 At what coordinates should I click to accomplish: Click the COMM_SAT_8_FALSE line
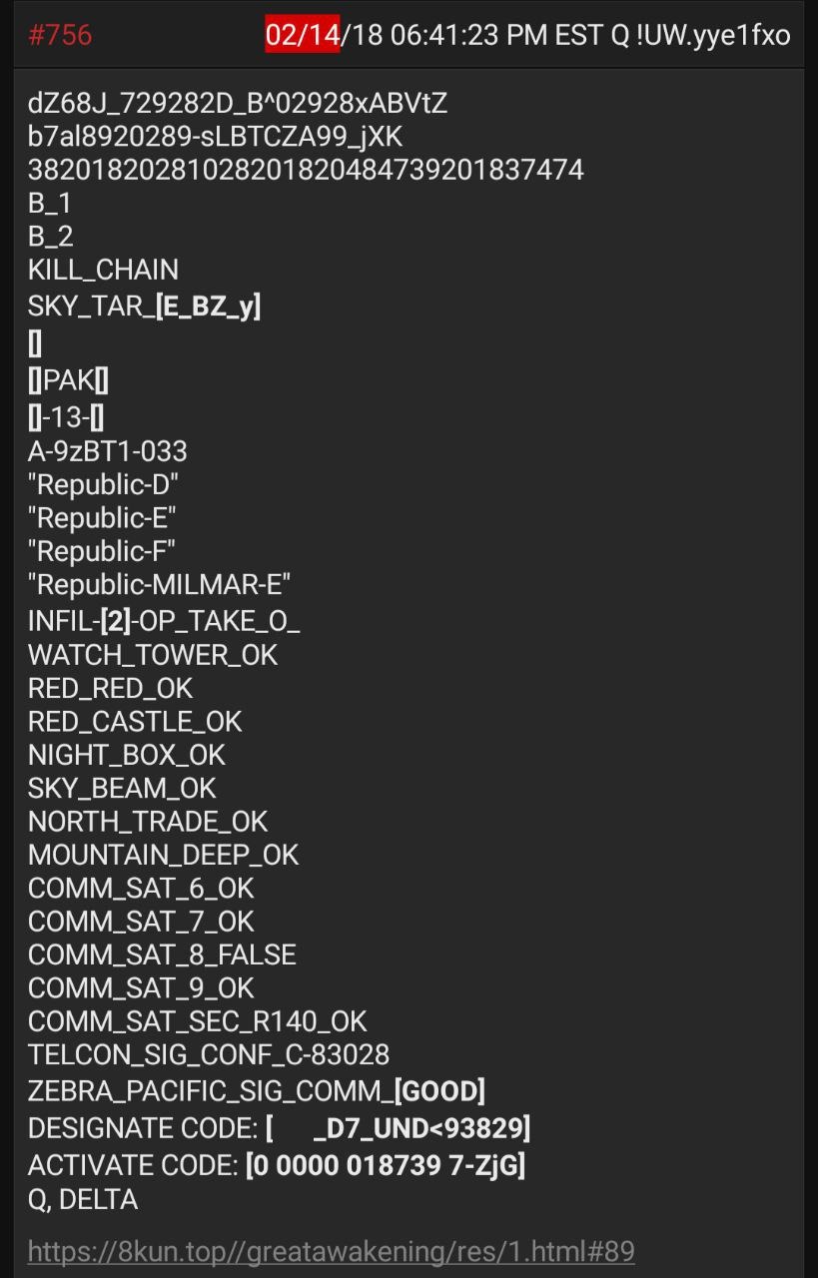point(162,955)
